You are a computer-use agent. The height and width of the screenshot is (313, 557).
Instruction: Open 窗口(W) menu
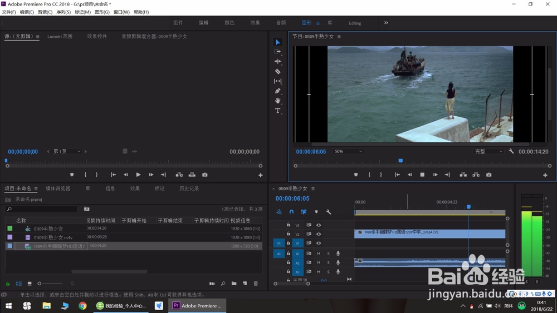pos(121,12)
